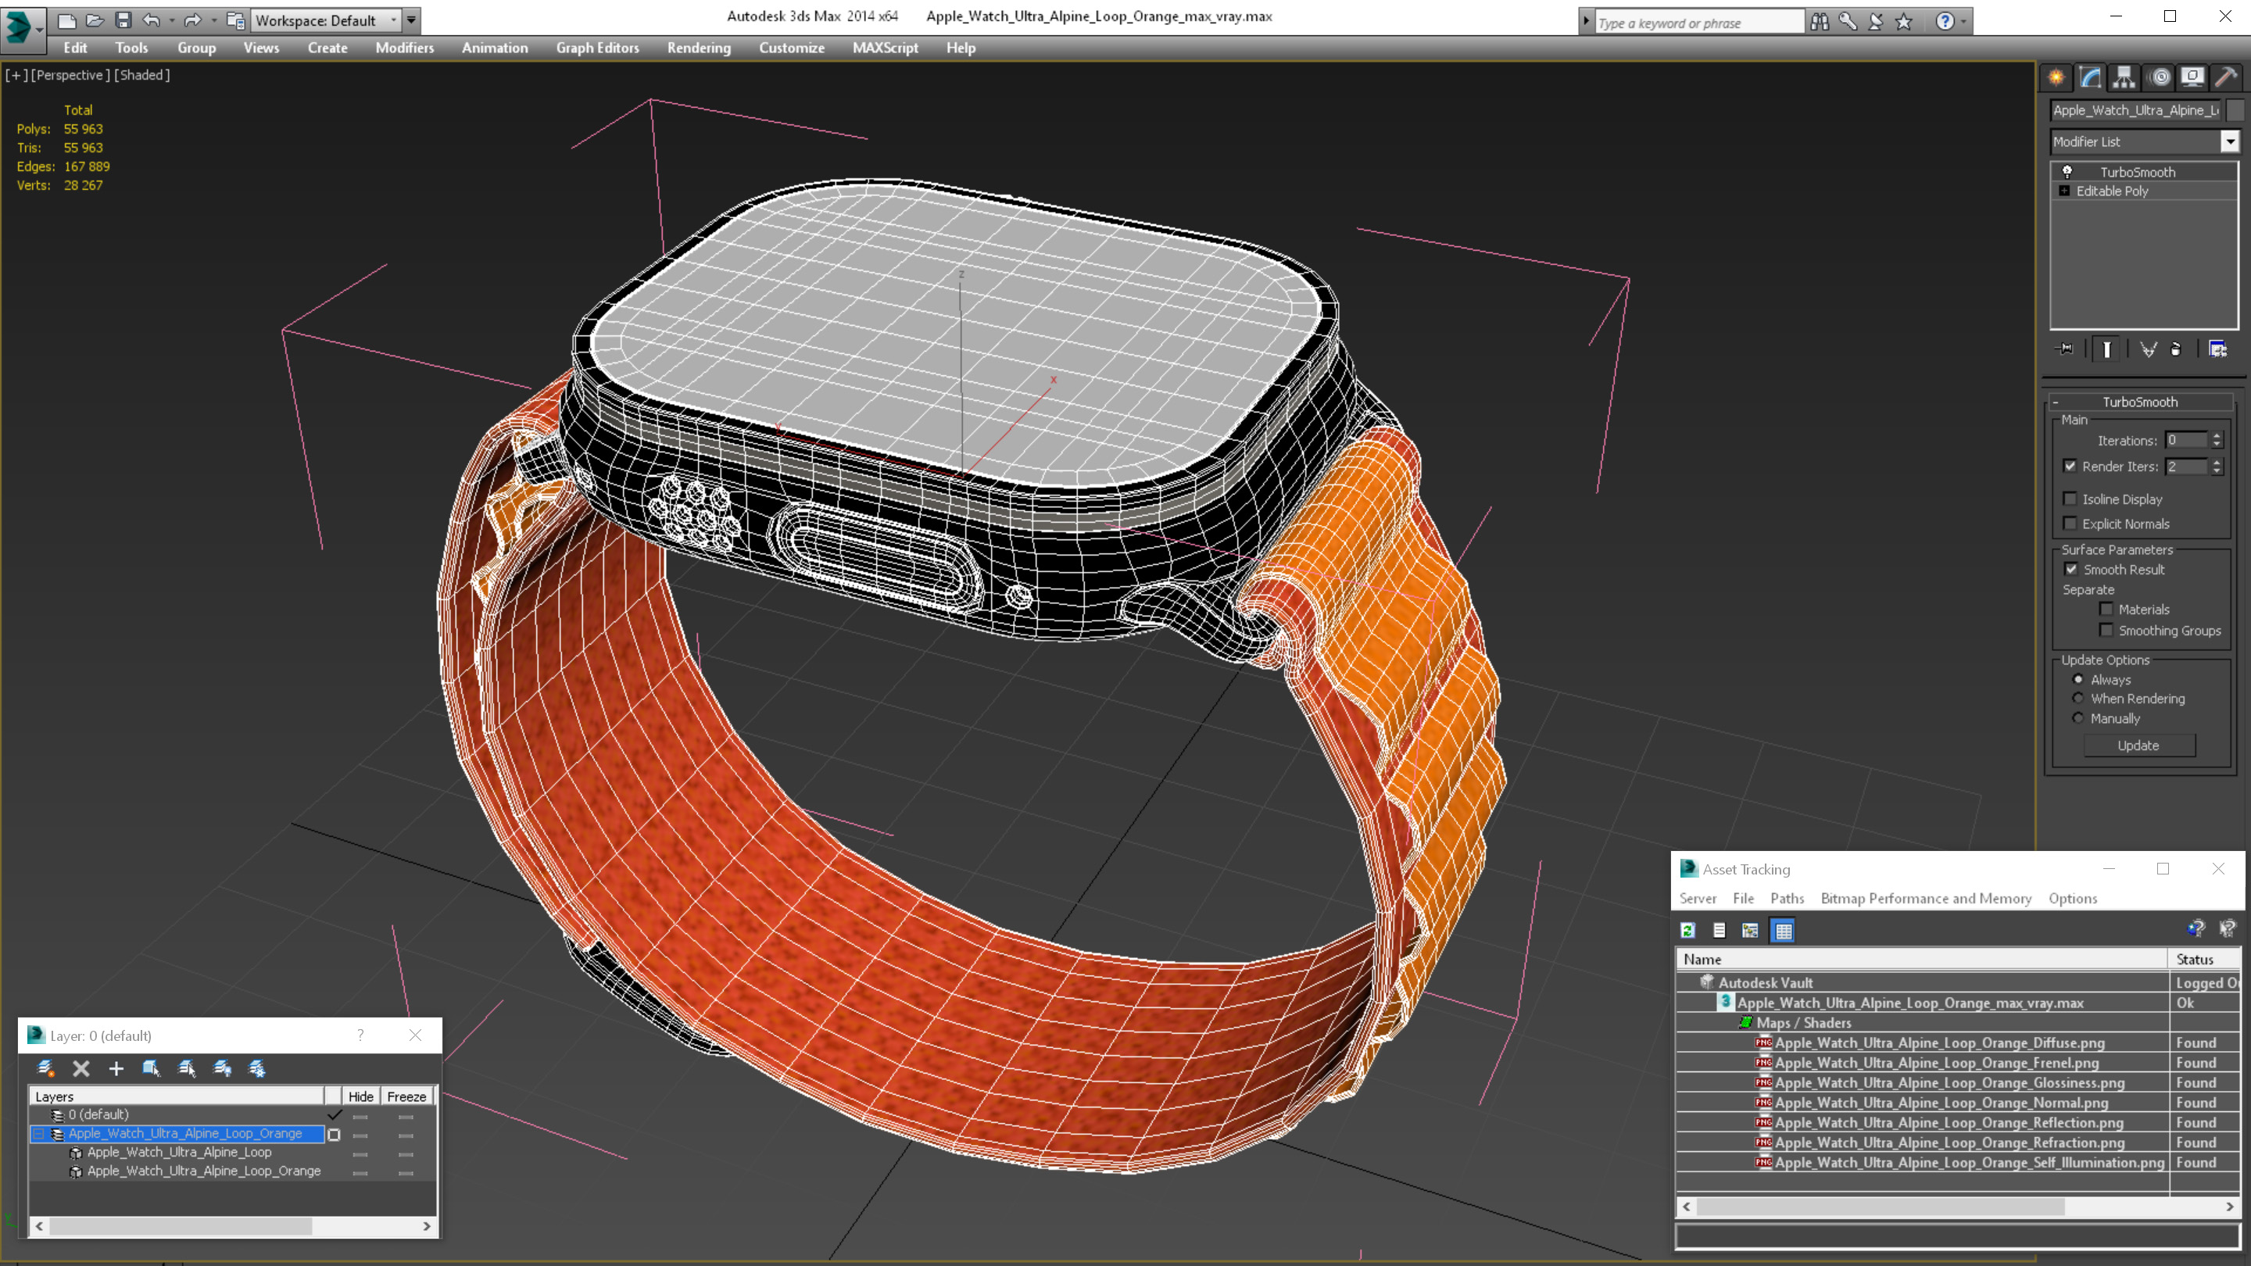The height and width of the screenshot is (1266, 2251).
Task: Click Freeze/Unfreeze All Layers icon
Action: click(257, 1068)
